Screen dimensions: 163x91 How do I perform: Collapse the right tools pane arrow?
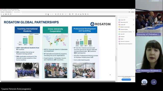117,49
